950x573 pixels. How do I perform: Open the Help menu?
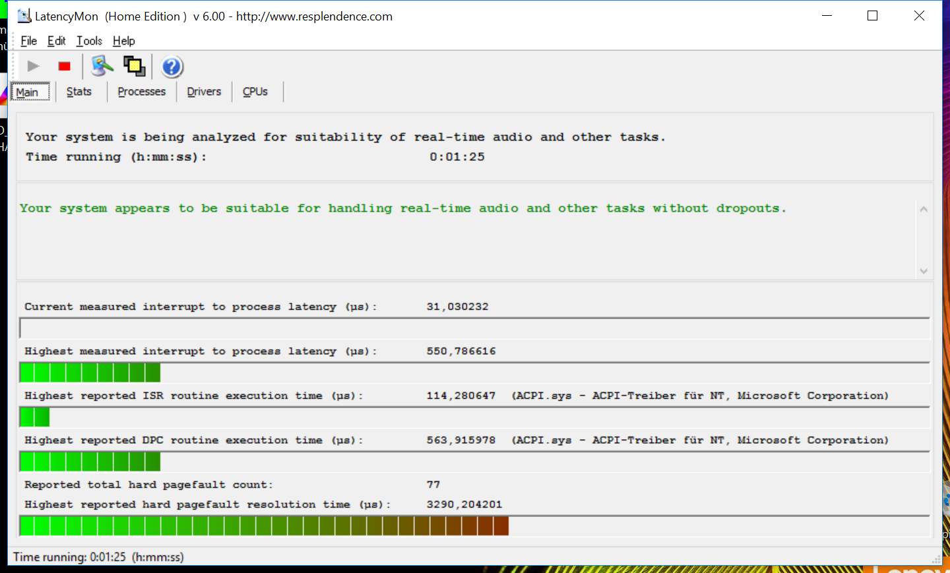coord(123,41)
